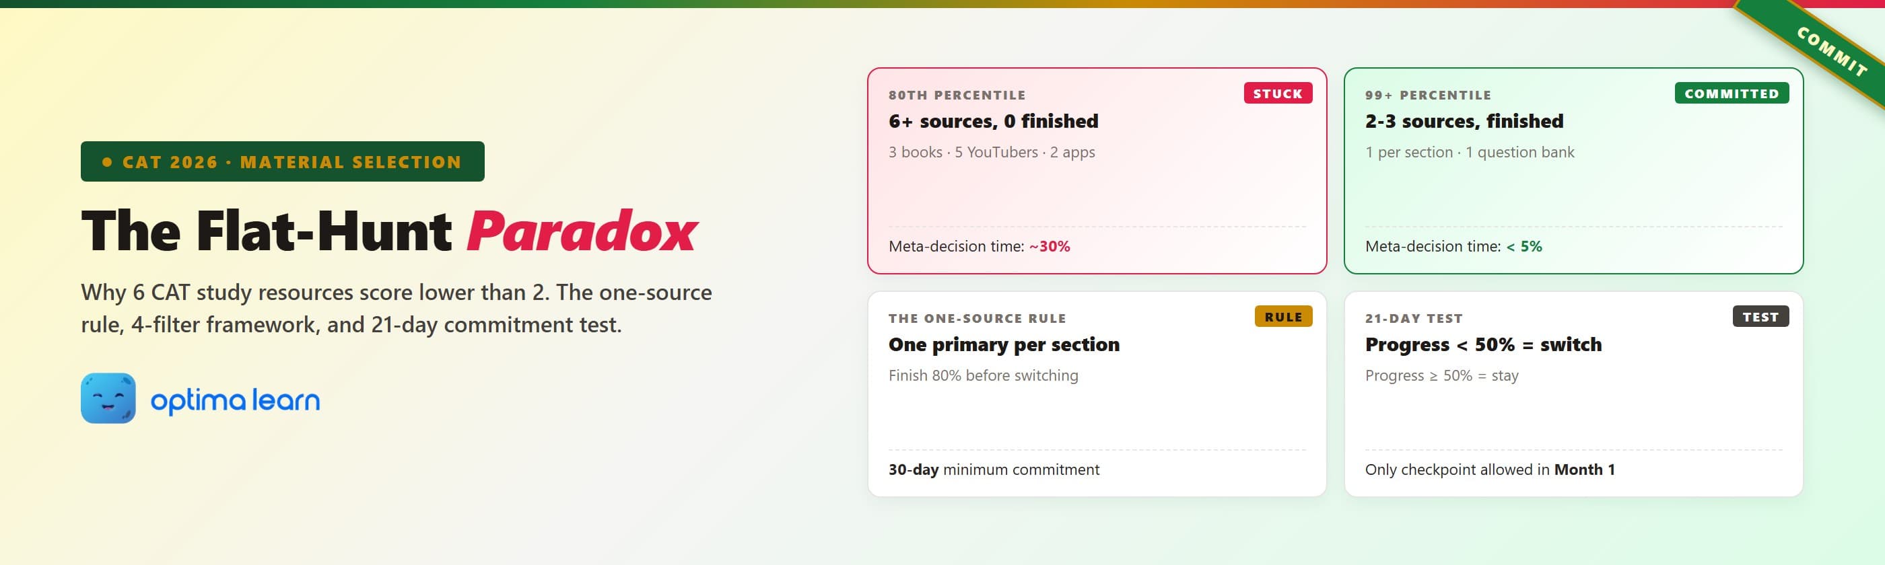The width and height of the screenshot is (1885, 565).
Task: Click the yellow RULE badge
Action: pyautogui.click(x=1282, y=317)
